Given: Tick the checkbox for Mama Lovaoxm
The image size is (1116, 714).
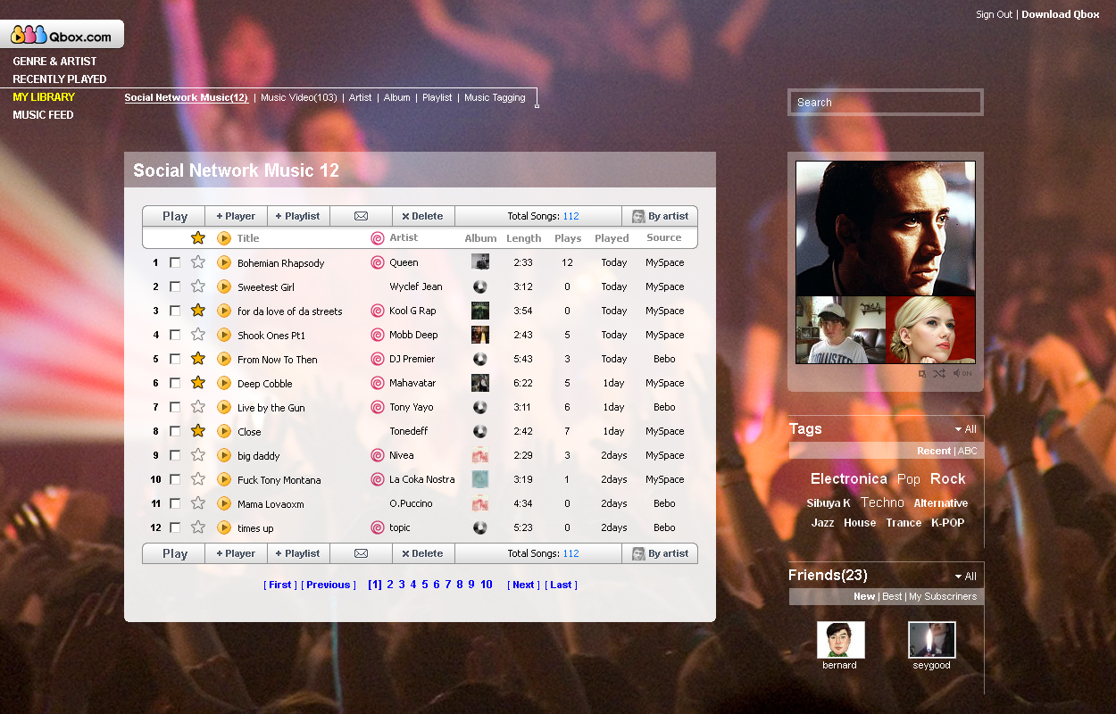Looking at the screenshot, I should [175, 503].
